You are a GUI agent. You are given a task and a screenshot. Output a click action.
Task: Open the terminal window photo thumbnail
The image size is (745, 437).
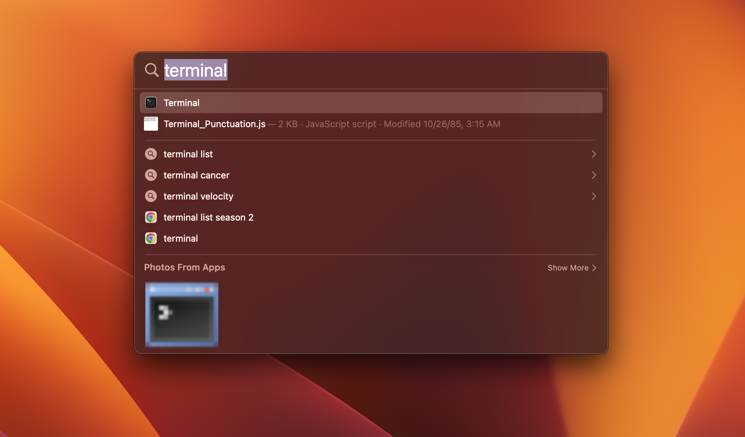pyautogui.click(x=182, y=314)
